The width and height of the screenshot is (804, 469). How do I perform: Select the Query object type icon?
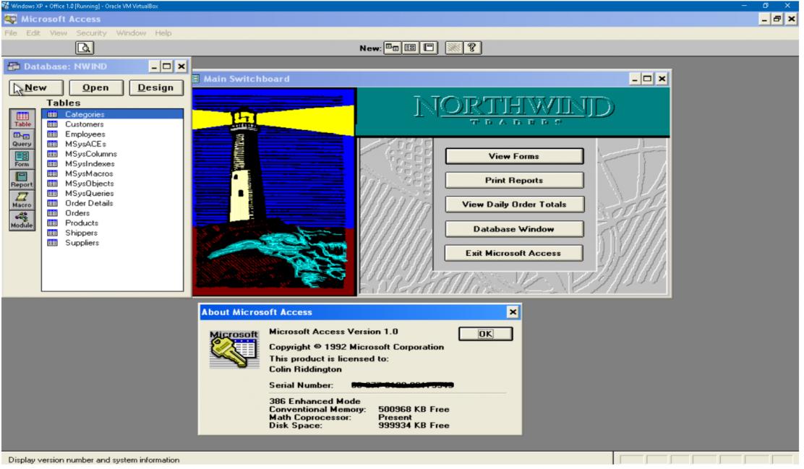tap(22, 139)
